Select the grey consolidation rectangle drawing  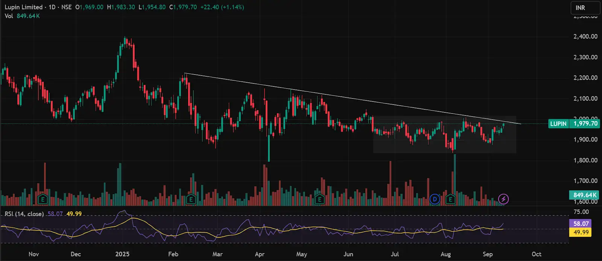[444, 134]
